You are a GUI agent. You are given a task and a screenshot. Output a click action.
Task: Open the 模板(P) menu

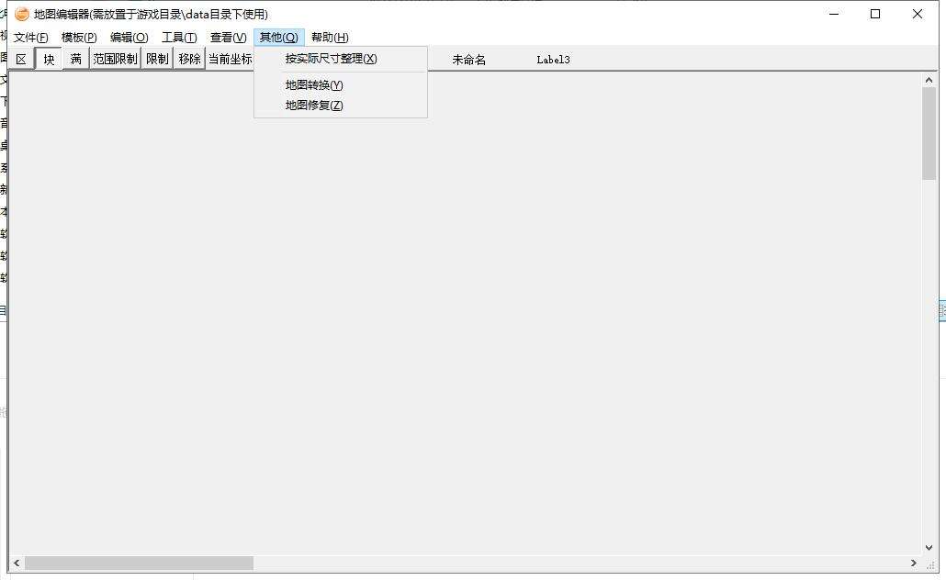(x=79, y=38)
